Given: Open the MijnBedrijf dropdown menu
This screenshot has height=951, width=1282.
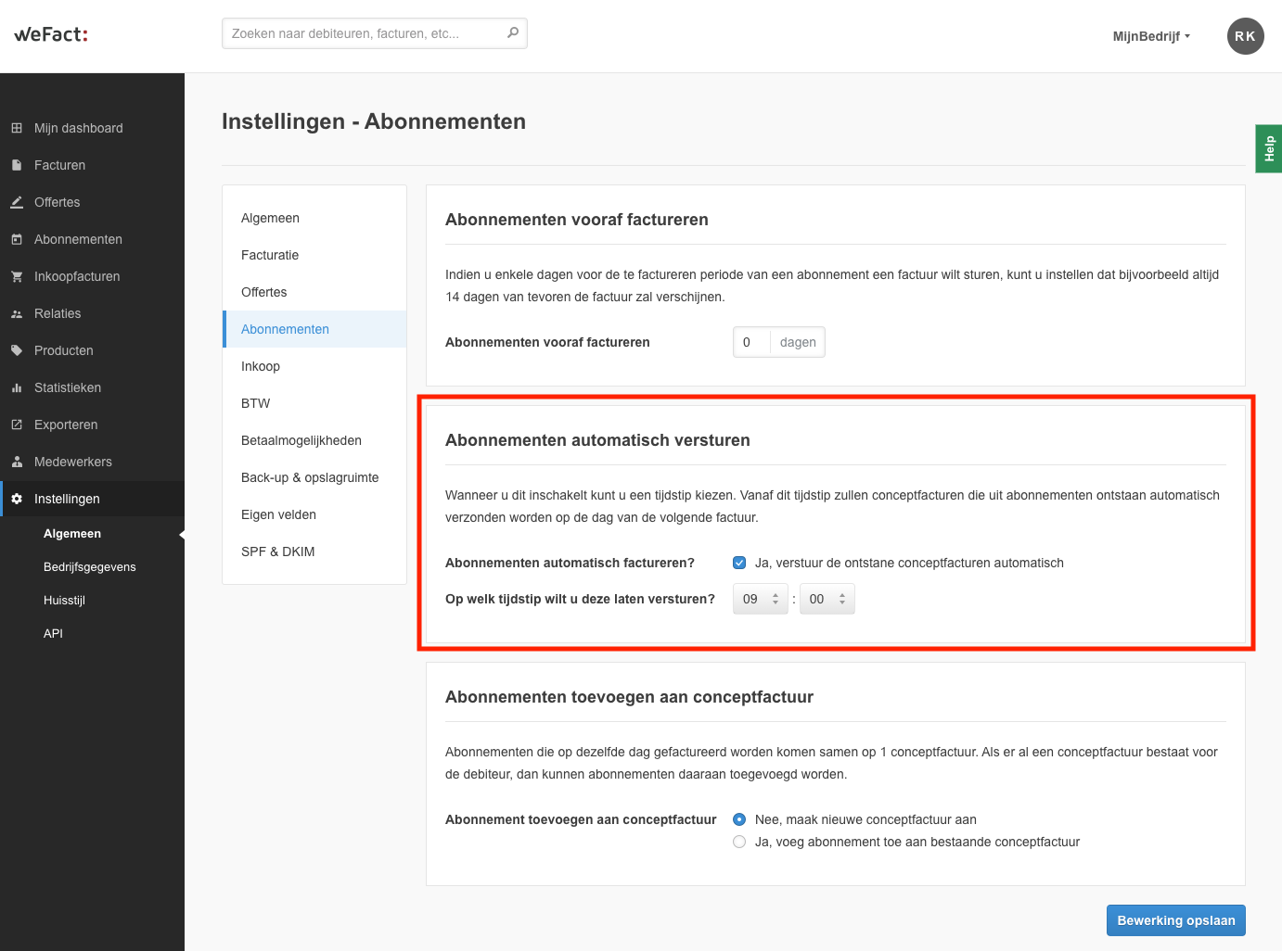Looking at the screenshot, I should (1150, 36).
